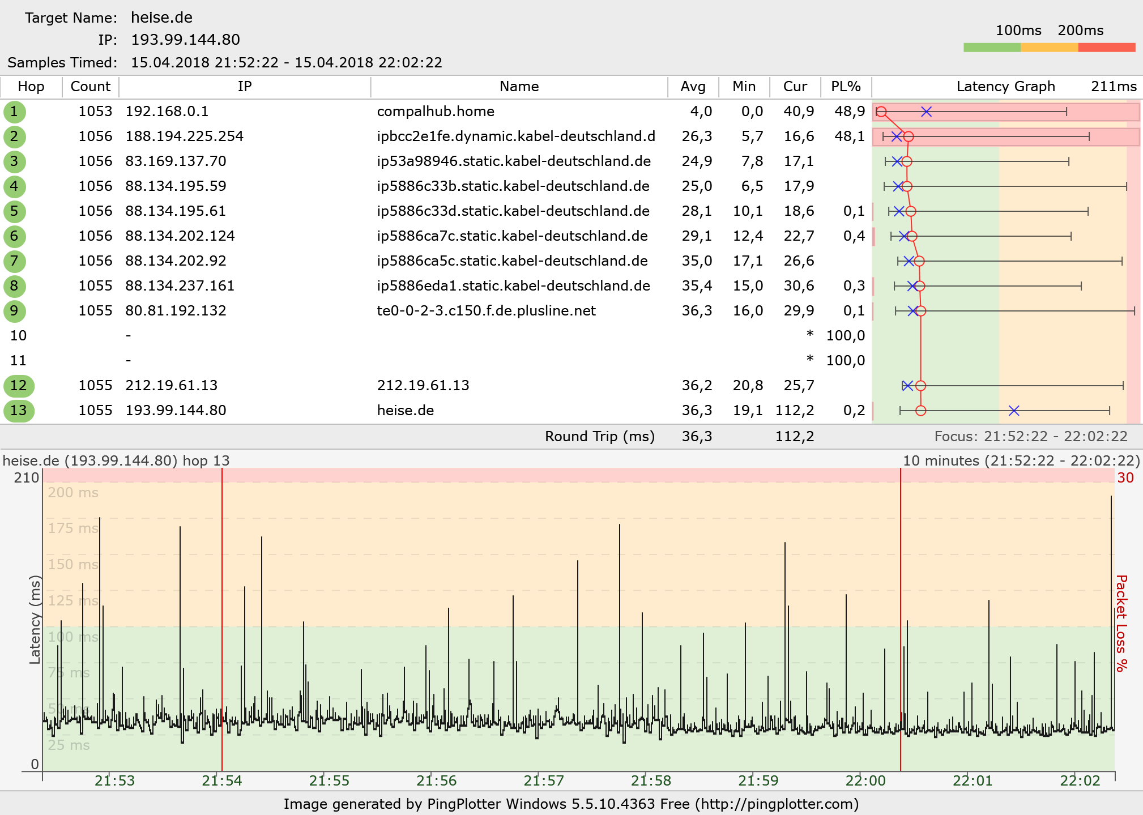Click the 48,9 packet loss value

pos(850,112)
